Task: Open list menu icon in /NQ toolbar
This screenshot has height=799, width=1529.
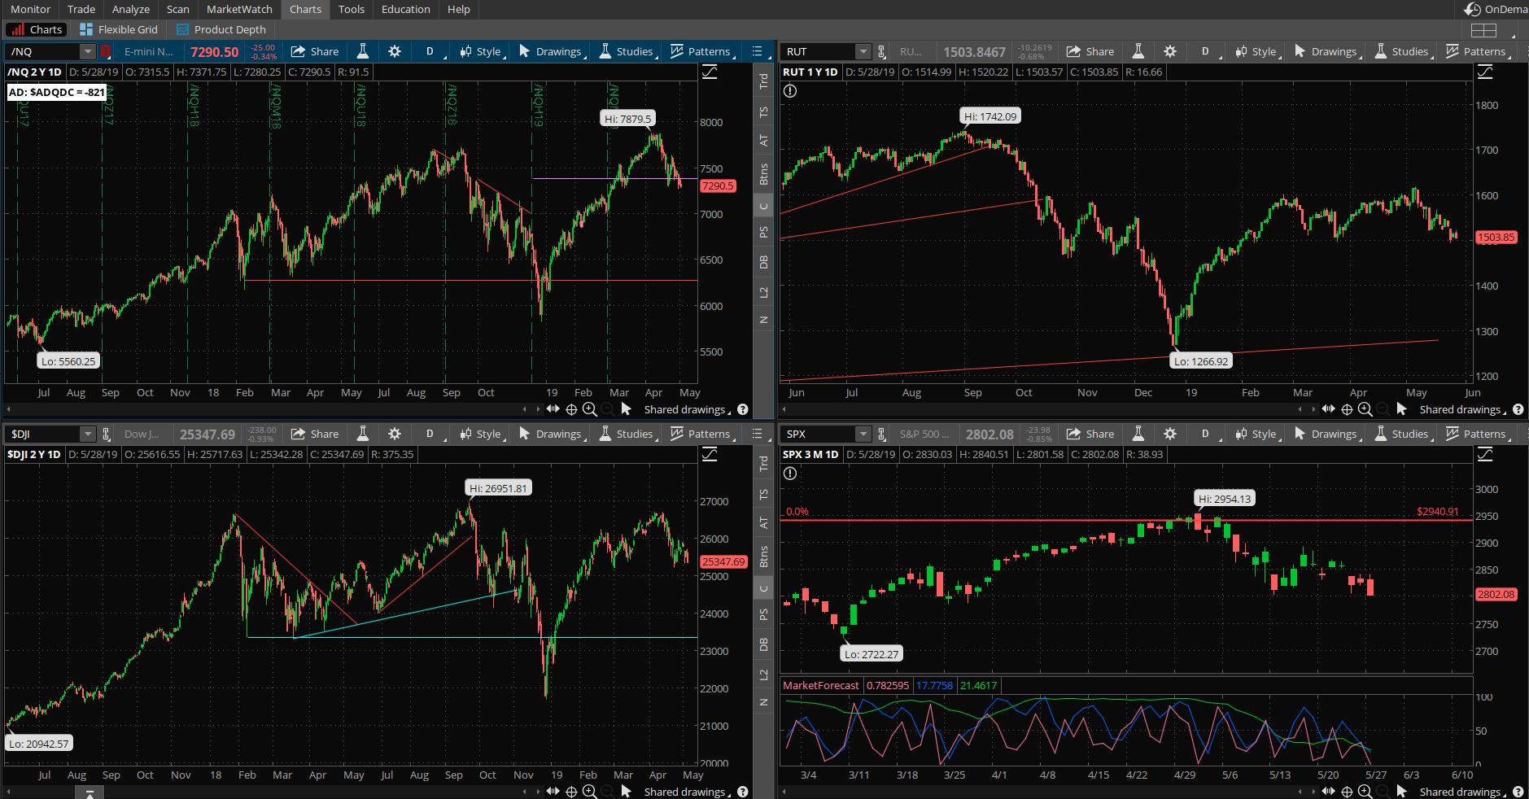Action: (758, 51)
